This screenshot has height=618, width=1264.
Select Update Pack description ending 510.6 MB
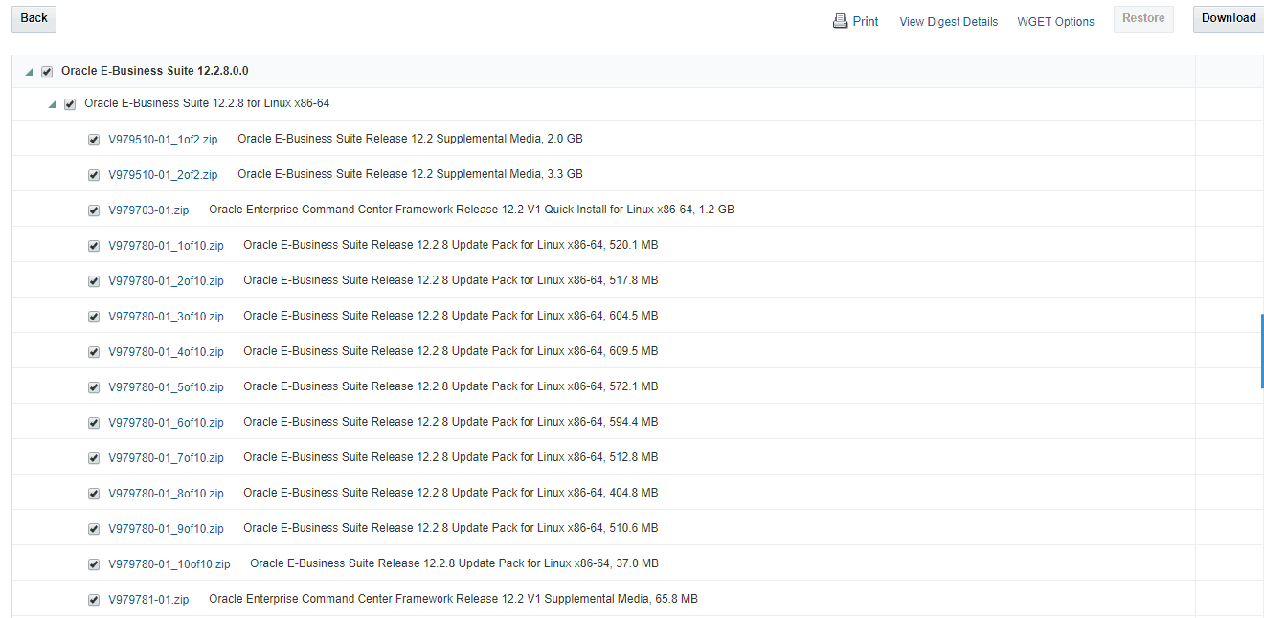[x=451, y=528]
